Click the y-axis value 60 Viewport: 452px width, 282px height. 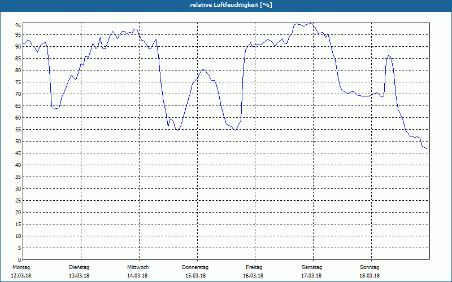pyautogui.click(x=18, y=118)
